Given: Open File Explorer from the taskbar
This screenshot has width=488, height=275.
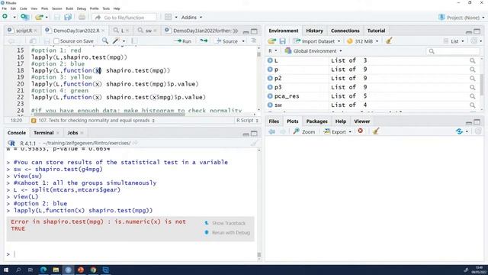Looking at the screenshot, I should click(56, 270).
